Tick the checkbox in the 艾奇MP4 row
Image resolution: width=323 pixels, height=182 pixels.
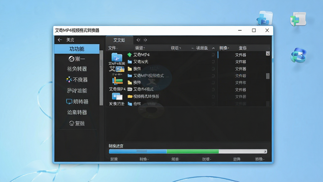click(x=213, y=55)
